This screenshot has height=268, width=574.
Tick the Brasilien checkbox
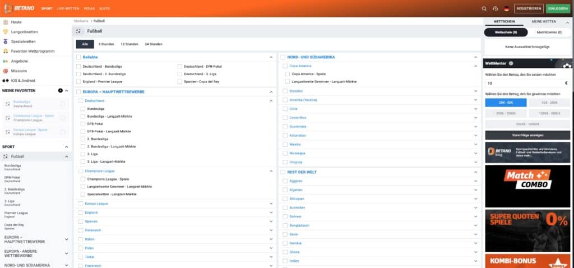click(285, 91)
